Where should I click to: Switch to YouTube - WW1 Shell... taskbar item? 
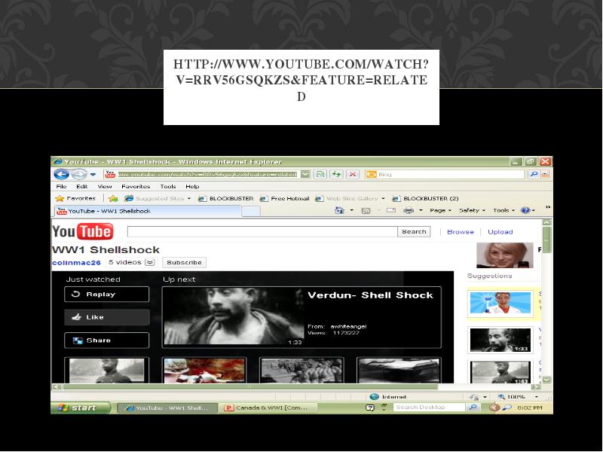click(x=167, y=408)
